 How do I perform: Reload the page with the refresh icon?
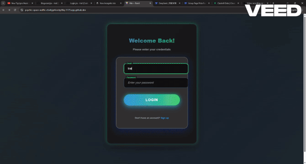[x=15, y=10]
